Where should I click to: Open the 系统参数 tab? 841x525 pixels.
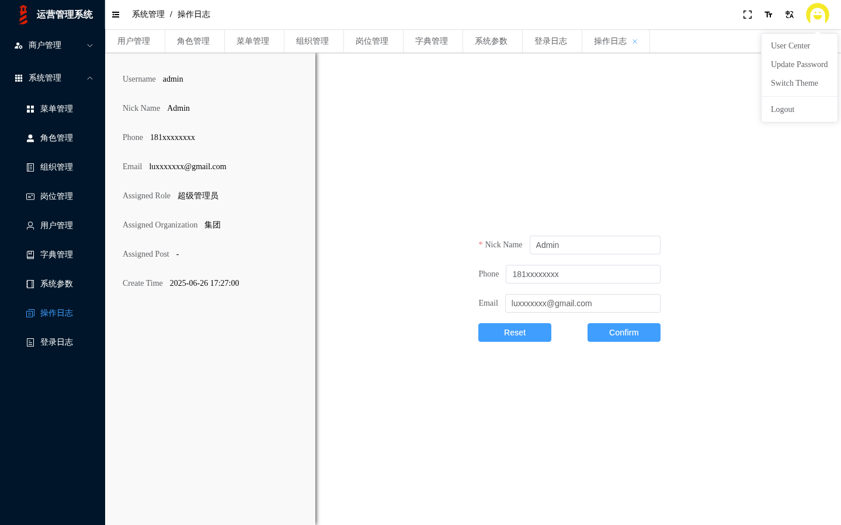[x=491, y=41]
